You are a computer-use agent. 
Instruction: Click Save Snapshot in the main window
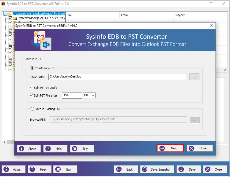pyautogui.click(x=157, y=169)
